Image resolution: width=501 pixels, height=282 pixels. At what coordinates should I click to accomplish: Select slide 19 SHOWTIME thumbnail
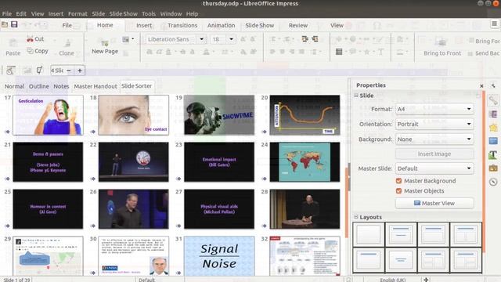(x=219, y=115)
